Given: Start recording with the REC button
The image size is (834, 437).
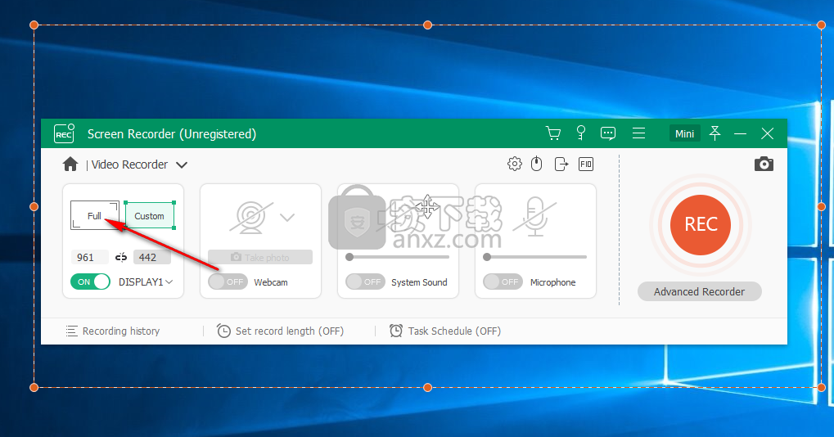Looking at the screenshot, I should [701, 225].
